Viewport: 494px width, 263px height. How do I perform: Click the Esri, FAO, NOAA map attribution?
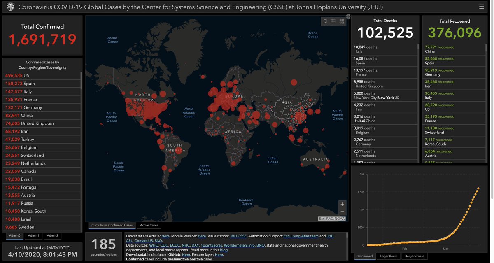(x=333, y=219)
